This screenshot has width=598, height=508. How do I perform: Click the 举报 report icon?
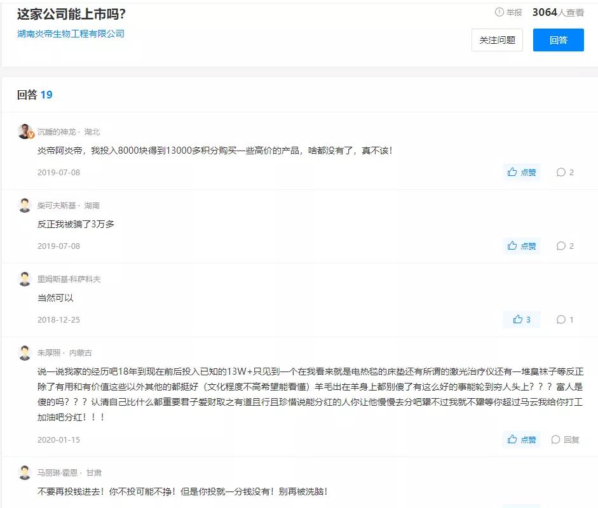pyautogui.click(x=499, y=12)
